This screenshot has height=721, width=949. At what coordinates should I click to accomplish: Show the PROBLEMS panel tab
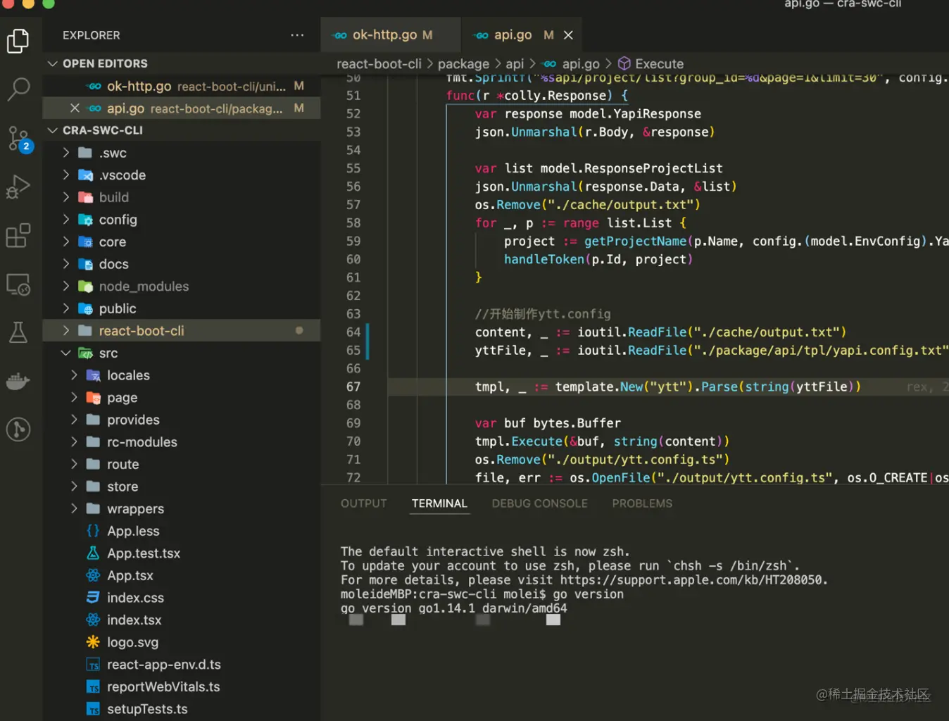[641, 503]
